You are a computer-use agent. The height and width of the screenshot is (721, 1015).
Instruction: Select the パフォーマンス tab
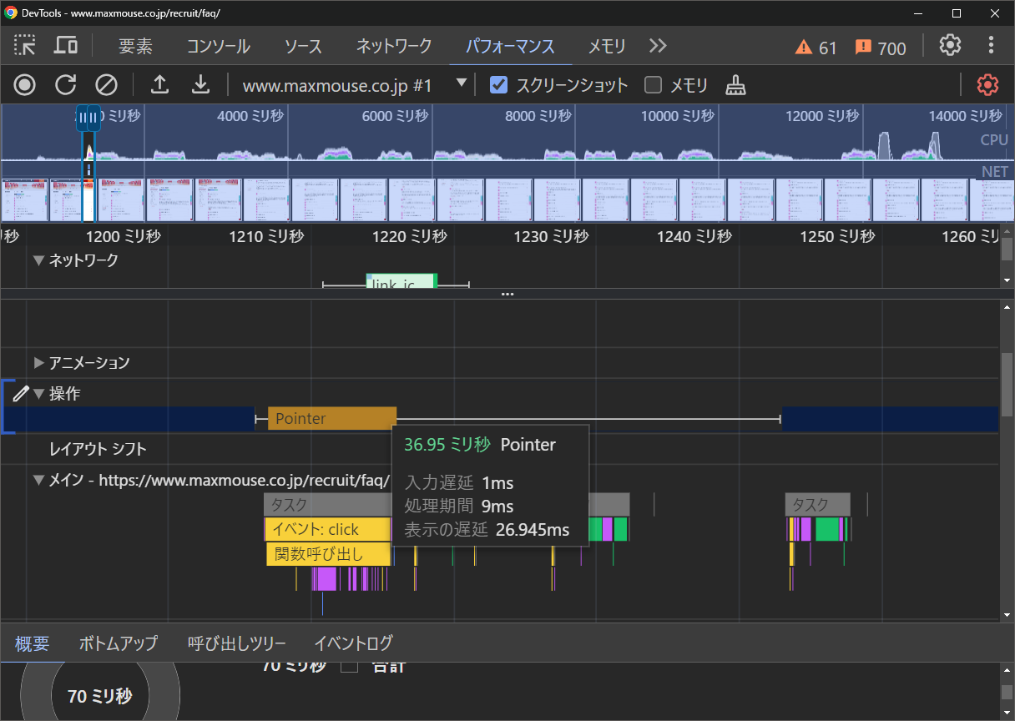pyautogui.click(x=510, y=46)
